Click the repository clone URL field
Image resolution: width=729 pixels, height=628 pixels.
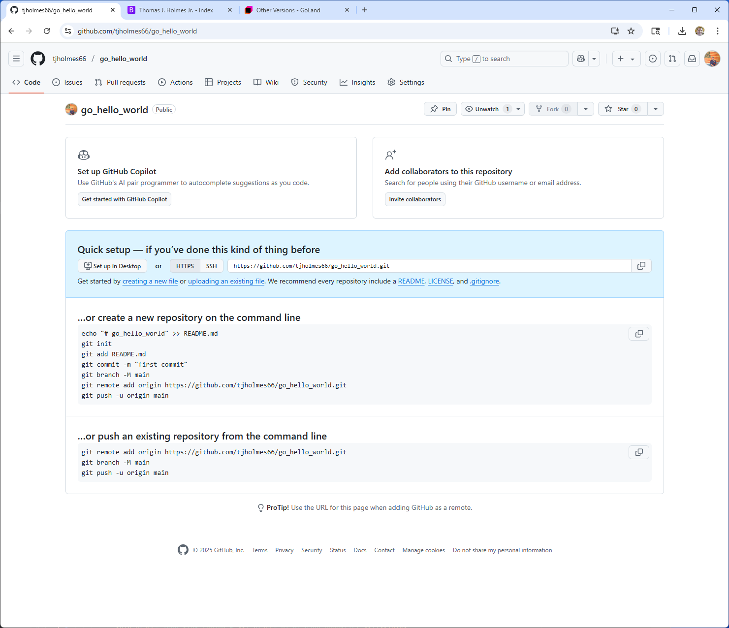pos(429,266)
